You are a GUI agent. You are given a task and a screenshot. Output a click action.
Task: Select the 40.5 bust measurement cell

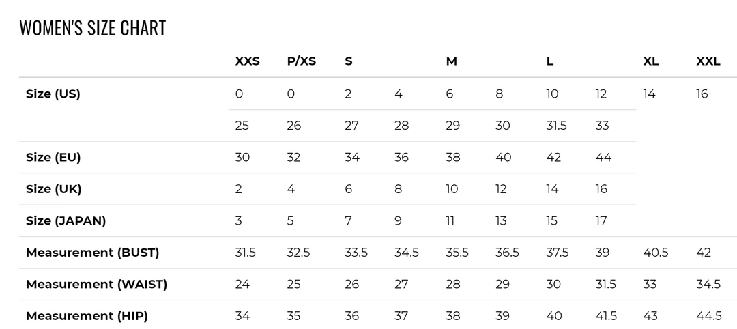click(656, 253)
